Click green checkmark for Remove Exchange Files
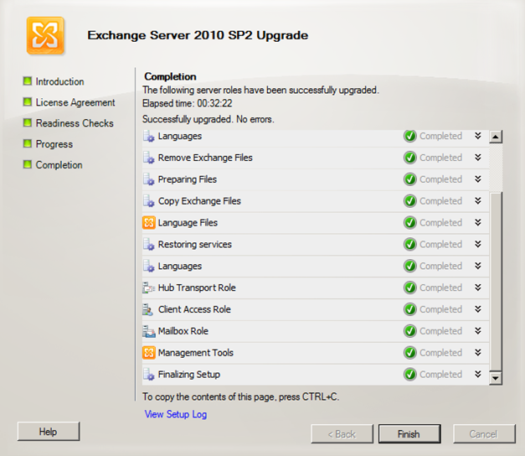The height and width of the screenshot is (456, 525). coord(409,158)
